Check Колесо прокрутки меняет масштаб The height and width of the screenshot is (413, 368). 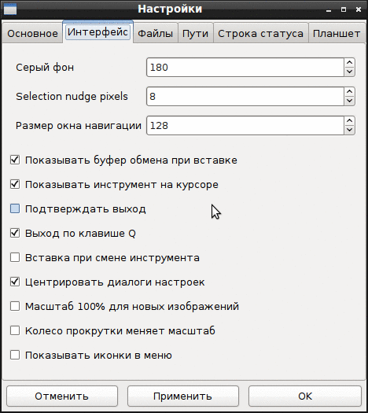[x=15, y=330]
